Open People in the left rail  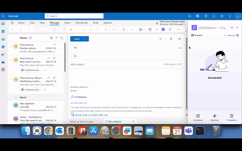tap(3, 39)
